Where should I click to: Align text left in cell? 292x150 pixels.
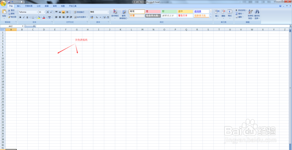point(56,17)
